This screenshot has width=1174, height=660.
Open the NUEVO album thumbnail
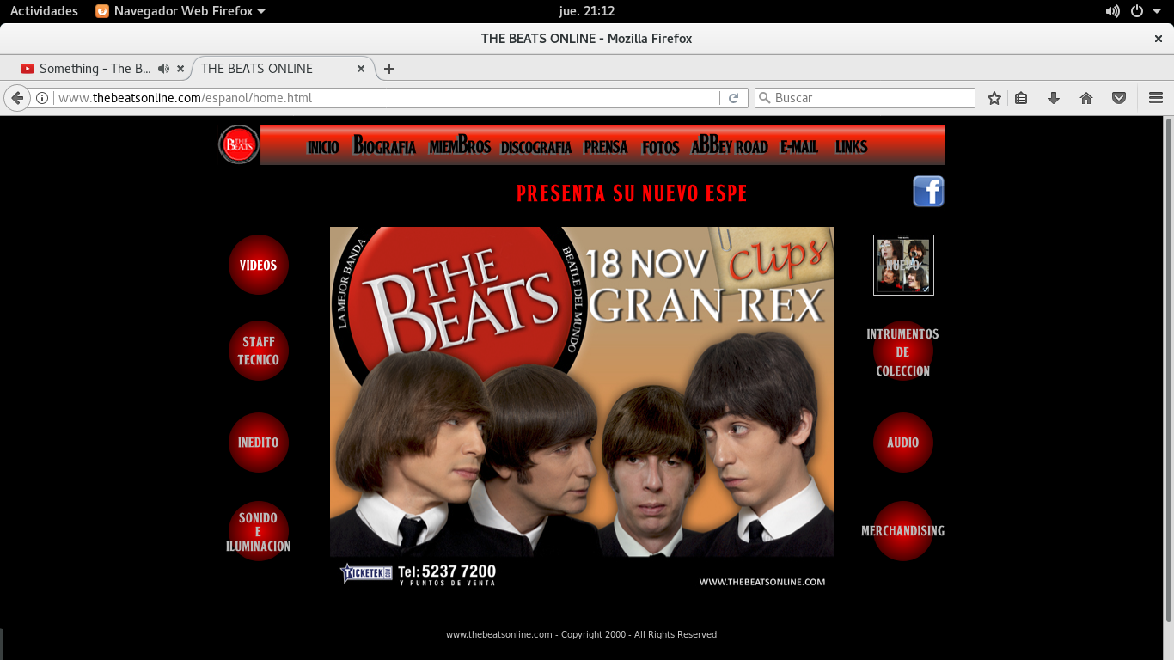click(903, 265)
